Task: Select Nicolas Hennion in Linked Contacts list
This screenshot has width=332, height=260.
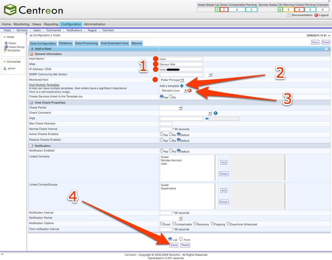Action: [x=171, y=160]
